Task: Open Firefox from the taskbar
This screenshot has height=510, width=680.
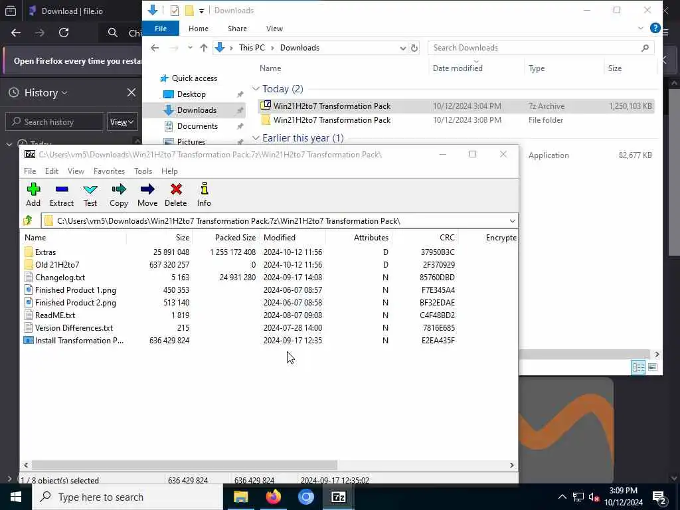Action: (273, 497)
